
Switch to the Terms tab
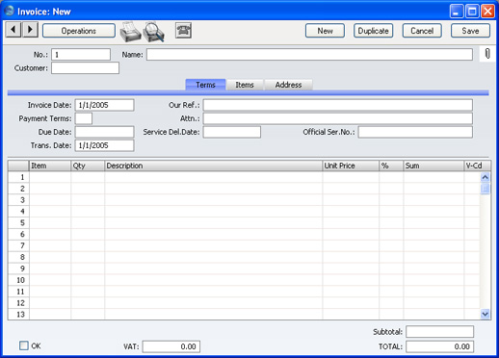[x=205, y=85]
